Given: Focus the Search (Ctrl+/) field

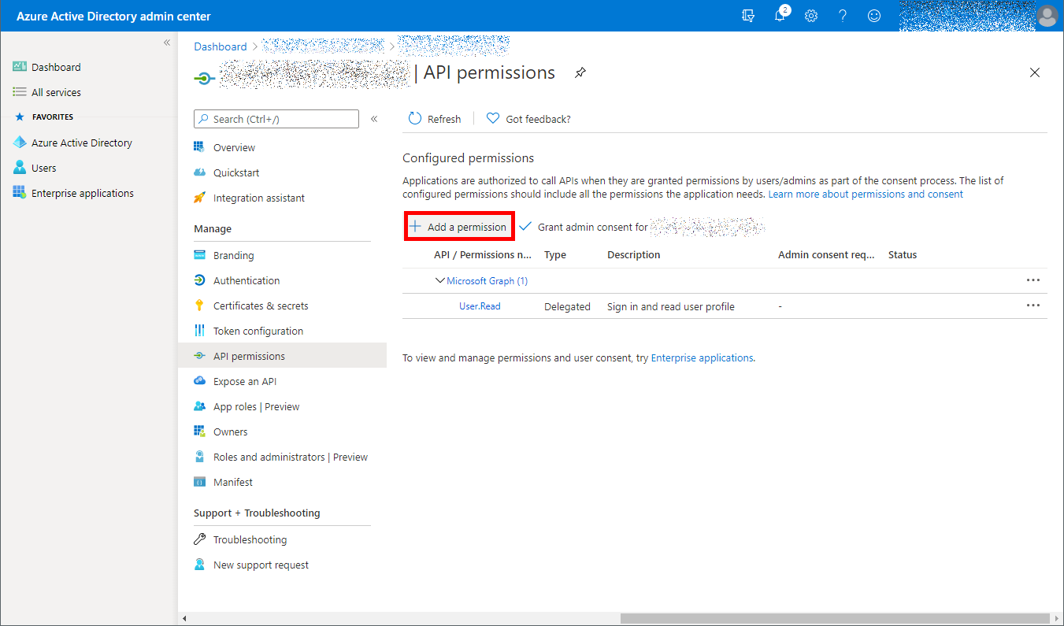Looking at the screenshot, I should click(276, 119).
